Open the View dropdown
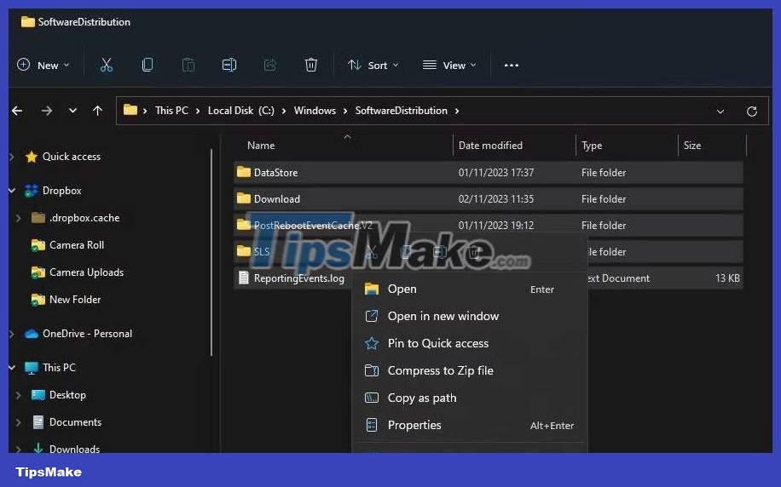Image resolution: width=781 pixels, height=487 pixels. pos(450,66)
